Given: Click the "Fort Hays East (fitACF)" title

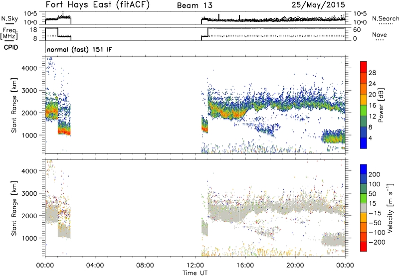Looking at the screenshot, I should pos(98,5).
